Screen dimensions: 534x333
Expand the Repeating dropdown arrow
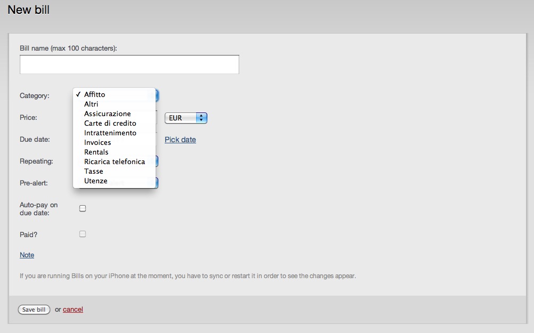pyautogui.click(x=157, y=161)
